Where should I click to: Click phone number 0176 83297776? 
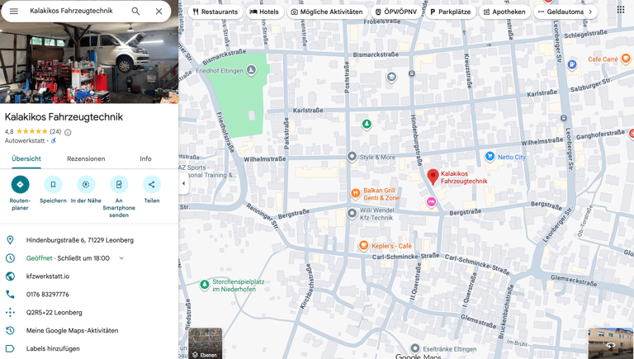tap(48, 295)
